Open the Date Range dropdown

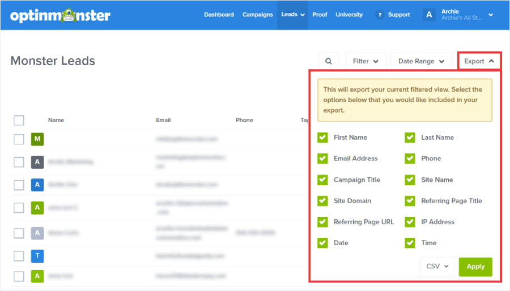pyautogui.click(x=421, y=61)
